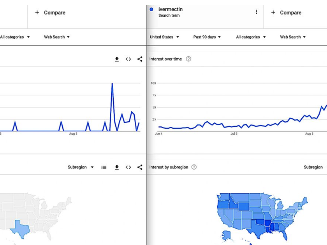327x245 pixels.
Task: Click the Compare button in left panel
Action: (x=51, y=12)
